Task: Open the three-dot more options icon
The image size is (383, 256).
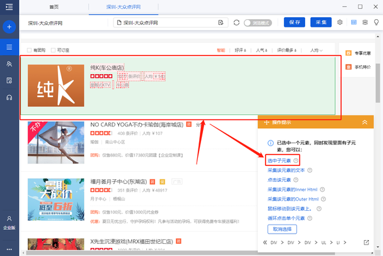Action: [x=10, y=250]
